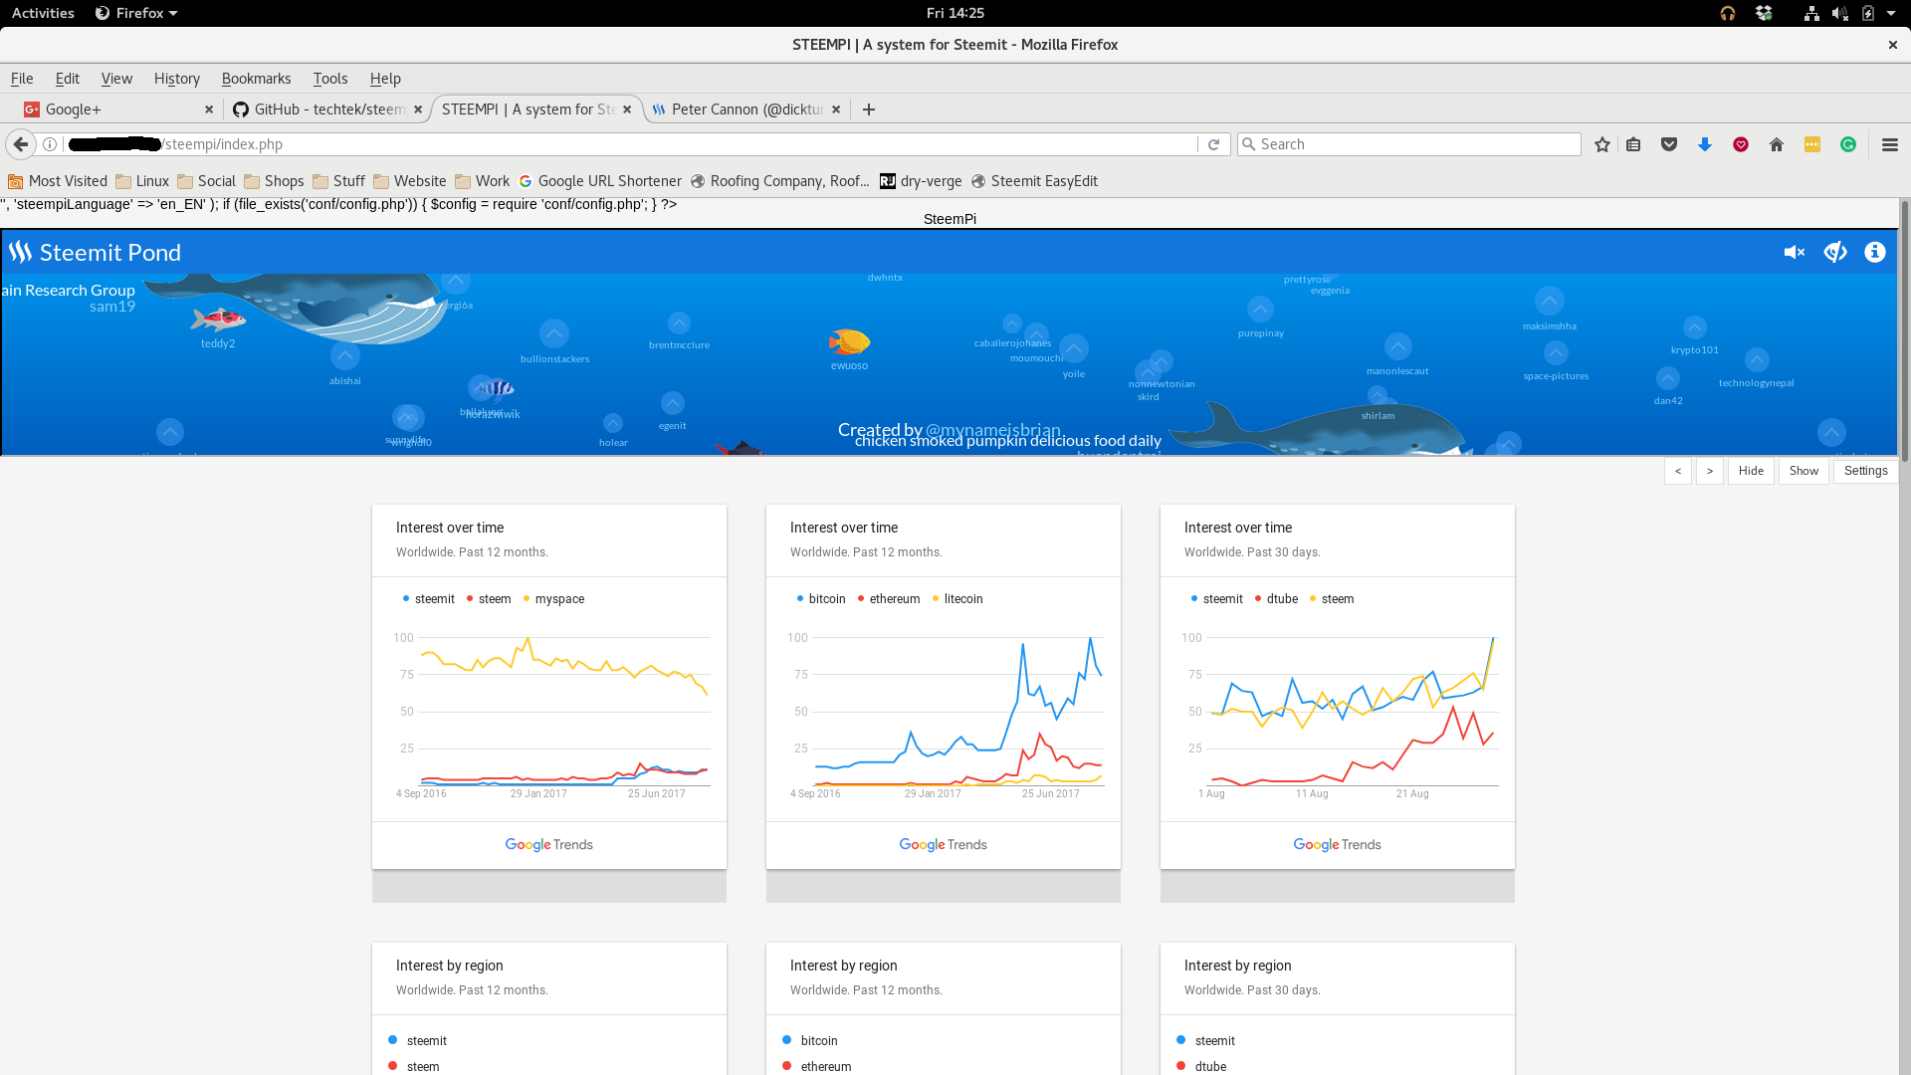
Task: Click the next '>' button
Action: click(1710, 471)
